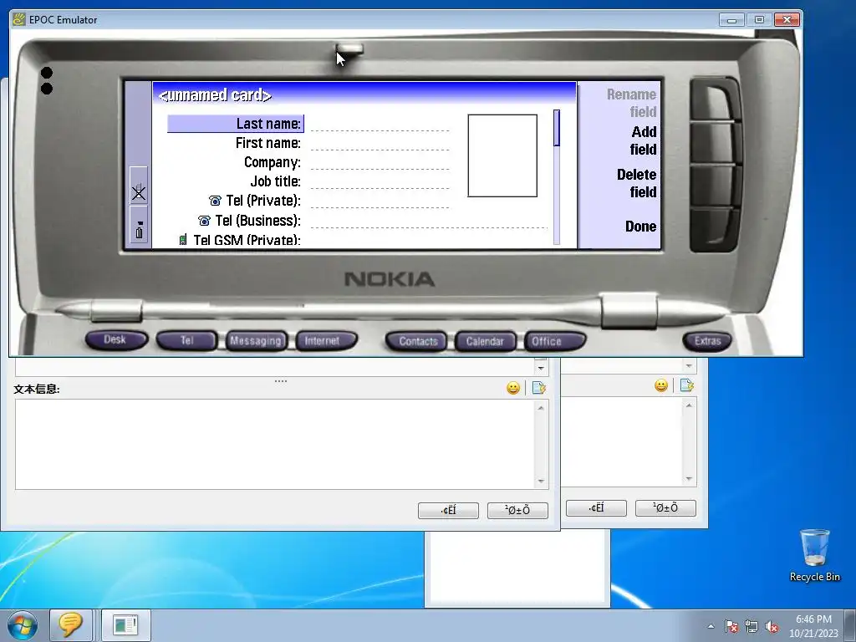The width and height of the screenshot is (856, 642).
Task: Show hidden system tray icons
Action: pos(711,626)
